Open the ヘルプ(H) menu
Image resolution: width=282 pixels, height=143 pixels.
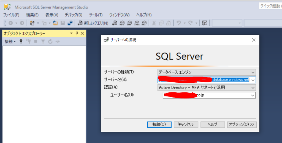point(144,15)
